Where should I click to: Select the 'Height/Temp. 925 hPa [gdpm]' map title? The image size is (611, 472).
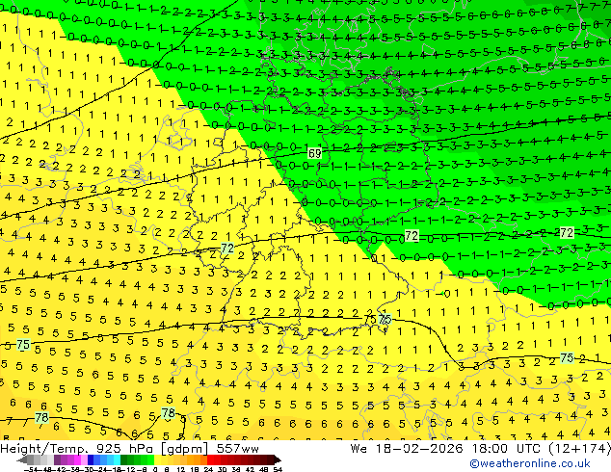click(x=104, y=449)
